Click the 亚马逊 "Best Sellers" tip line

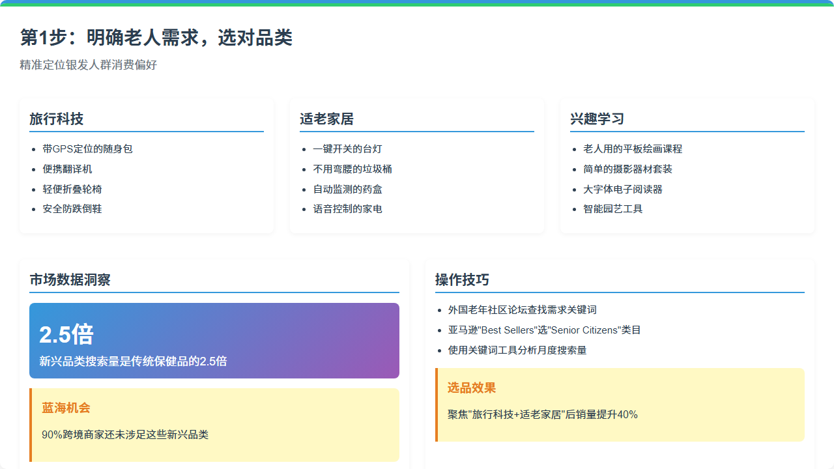tap(545, 330)
